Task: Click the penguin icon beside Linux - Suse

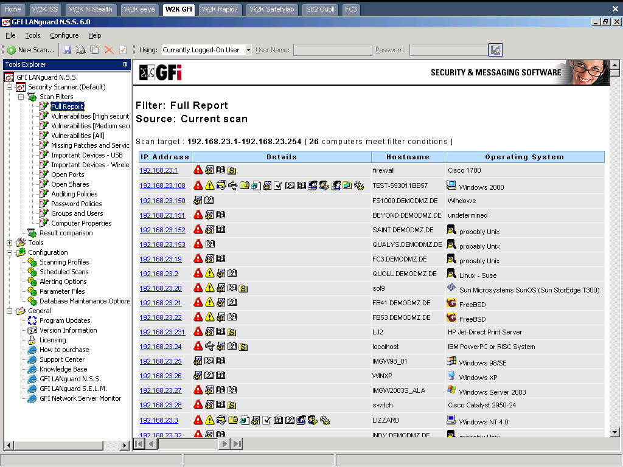Action: [451, 273]
